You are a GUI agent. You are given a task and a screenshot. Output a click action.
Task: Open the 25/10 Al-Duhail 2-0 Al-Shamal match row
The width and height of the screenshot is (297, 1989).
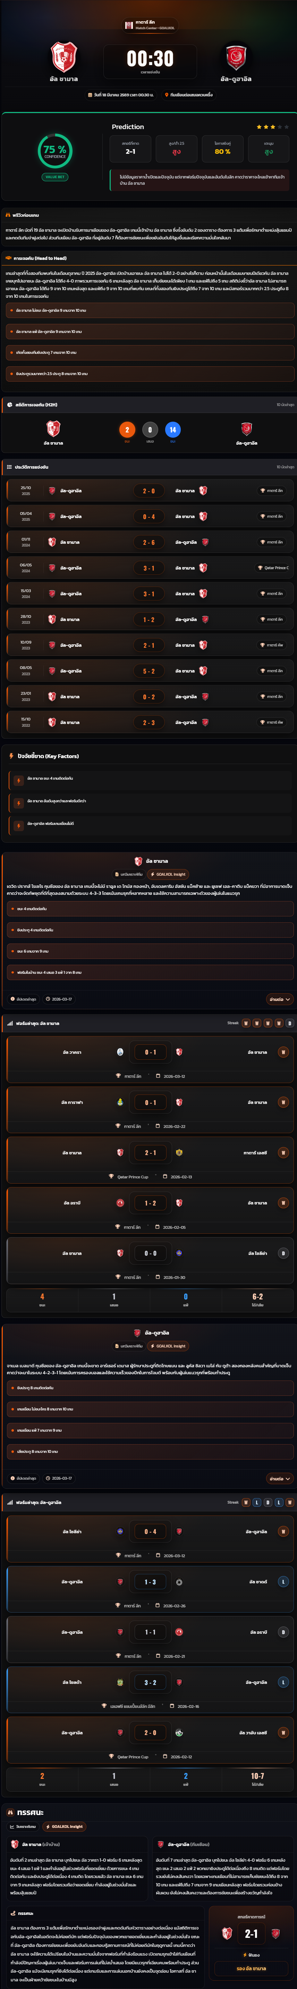tap(148, 490)
